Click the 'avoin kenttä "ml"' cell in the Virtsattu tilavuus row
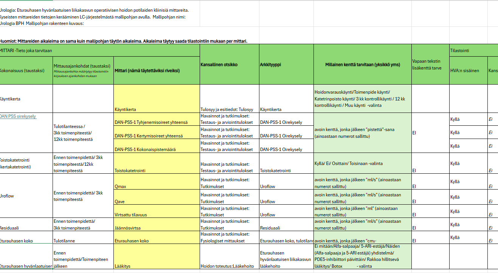 coord(362,211)
